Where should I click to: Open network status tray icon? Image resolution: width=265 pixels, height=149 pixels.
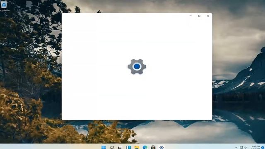241,148
